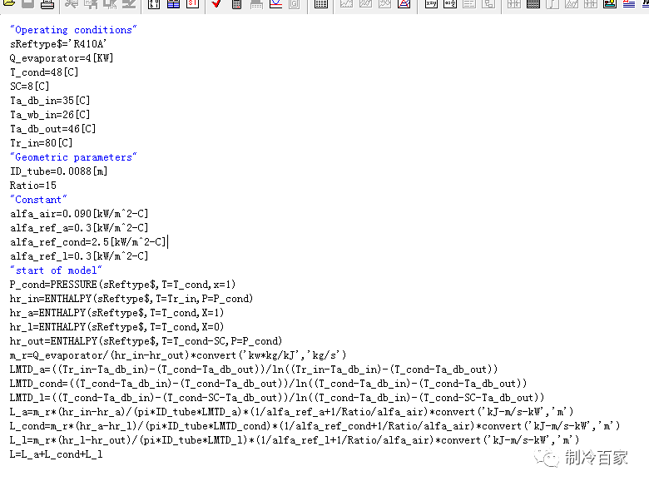Click the ID_tube=0.0088[m] line

click(x=58, y=171)
